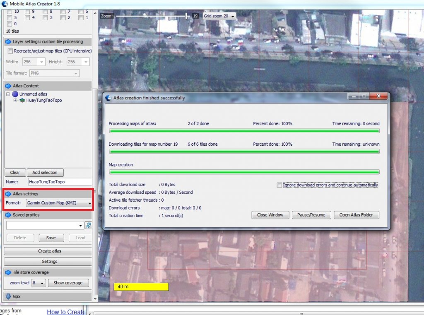
Task: Click the atlas creation dialog title icon
Action: pos(108,98)
